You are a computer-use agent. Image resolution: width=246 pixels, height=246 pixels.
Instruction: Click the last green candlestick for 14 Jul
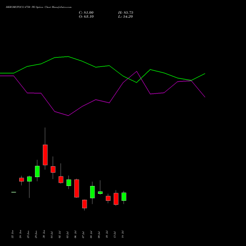tap(124, 196)
